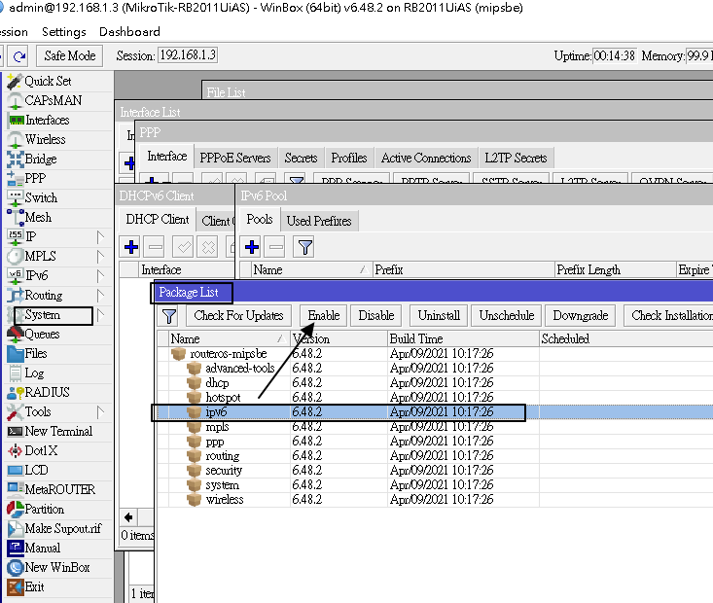Switch to L2TP Secrets tab

[x=516, y=158]
